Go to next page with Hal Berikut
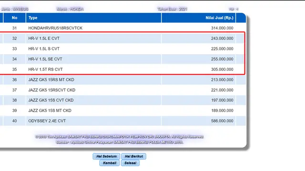The height and width of the screenshot is (171, 305). [x=134, y=156]
